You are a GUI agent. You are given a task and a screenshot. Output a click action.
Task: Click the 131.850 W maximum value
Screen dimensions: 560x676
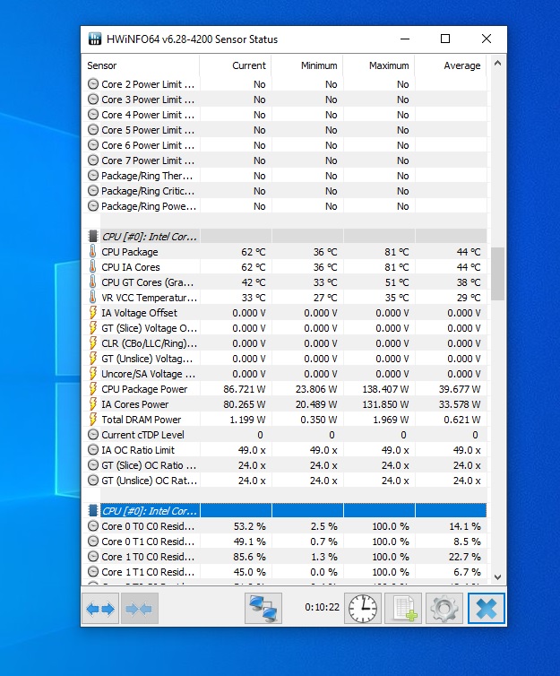coord(385,404)
